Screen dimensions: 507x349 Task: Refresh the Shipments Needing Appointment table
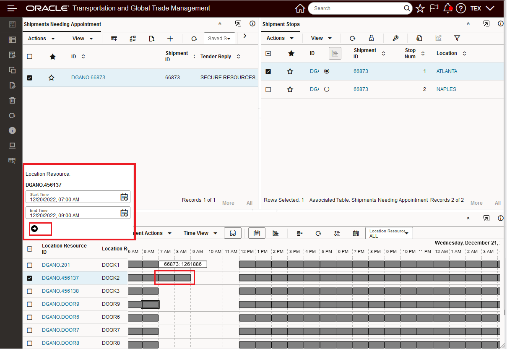click(194, 39)
